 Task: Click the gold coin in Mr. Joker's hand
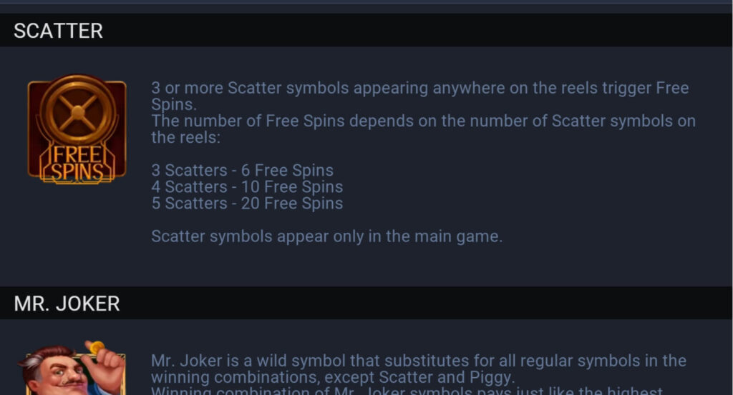click(97, 347)
